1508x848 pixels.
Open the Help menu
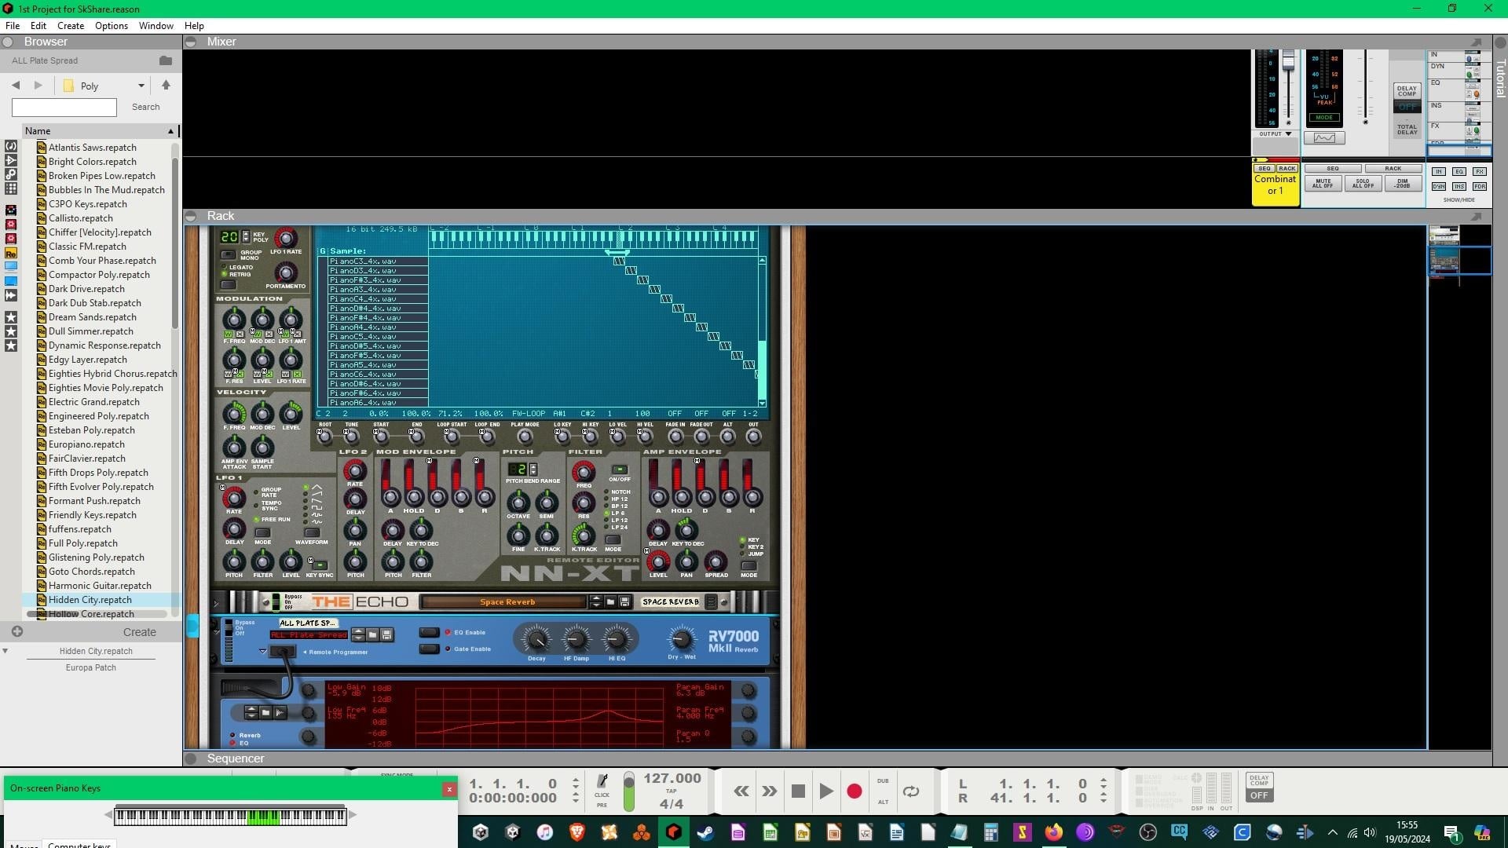pos(194,26)
